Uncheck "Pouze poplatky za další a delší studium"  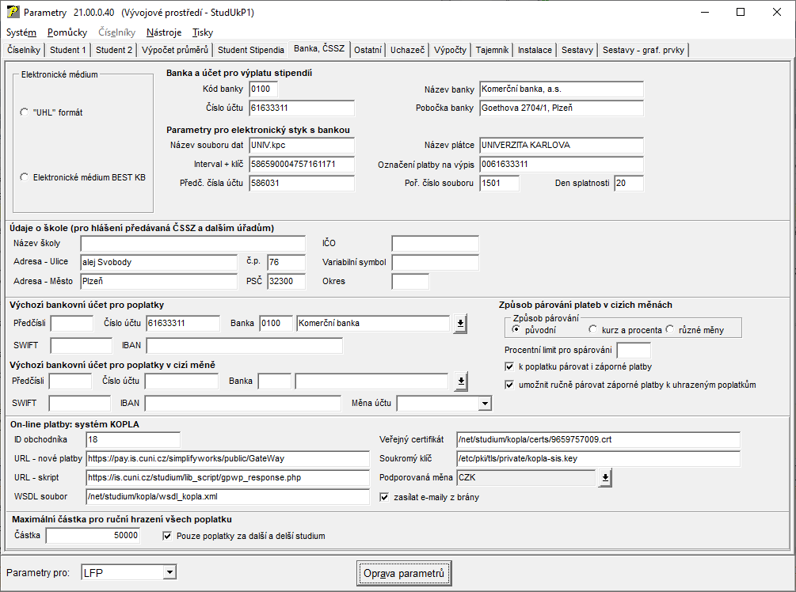pos(167,536)
